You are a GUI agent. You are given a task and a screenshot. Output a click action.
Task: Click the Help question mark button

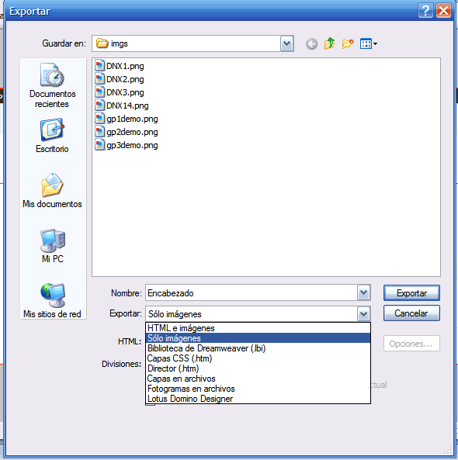click(x=425, y=11)
